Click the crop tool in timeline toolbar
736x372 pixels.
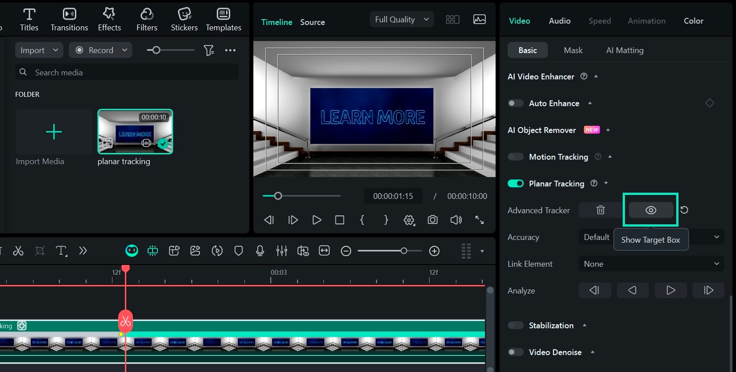pyautogui.click(x=40, y=251)
